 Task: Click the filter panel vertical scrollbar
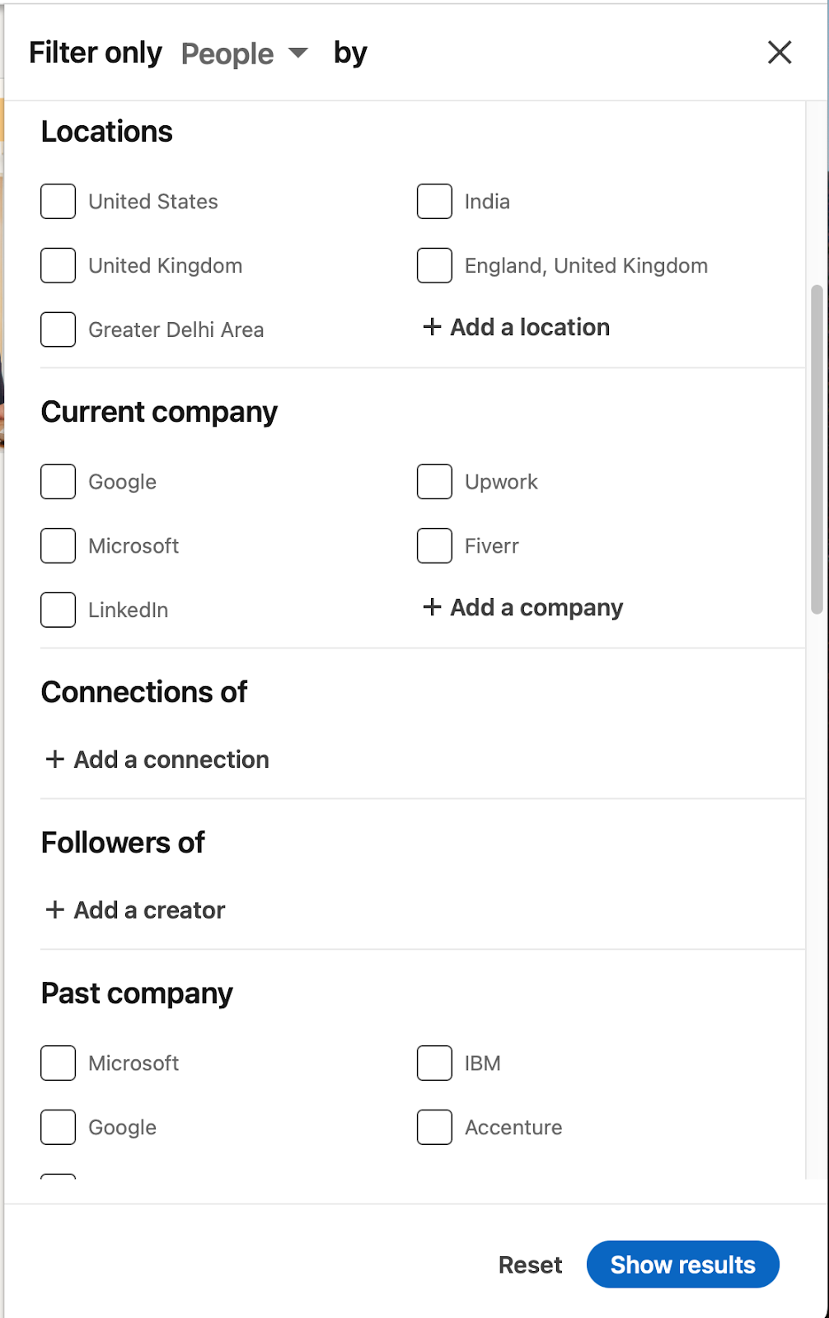point(817,450)
